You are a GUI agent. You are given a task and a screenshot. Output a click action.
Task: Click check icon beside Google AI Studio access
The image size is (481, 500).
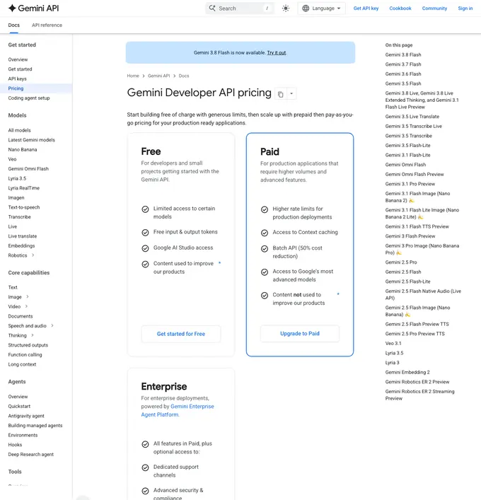(x=145, y=248)
